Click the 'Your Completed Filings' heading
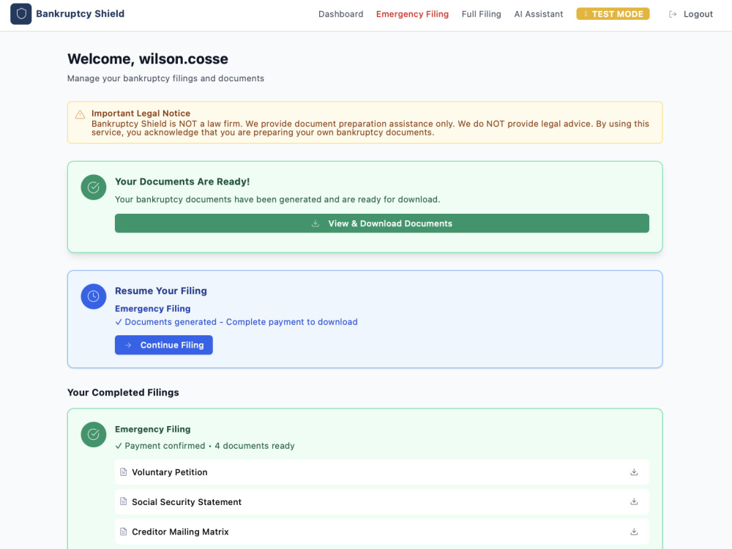Screen dimensions: 732x549 coord(123,392)
